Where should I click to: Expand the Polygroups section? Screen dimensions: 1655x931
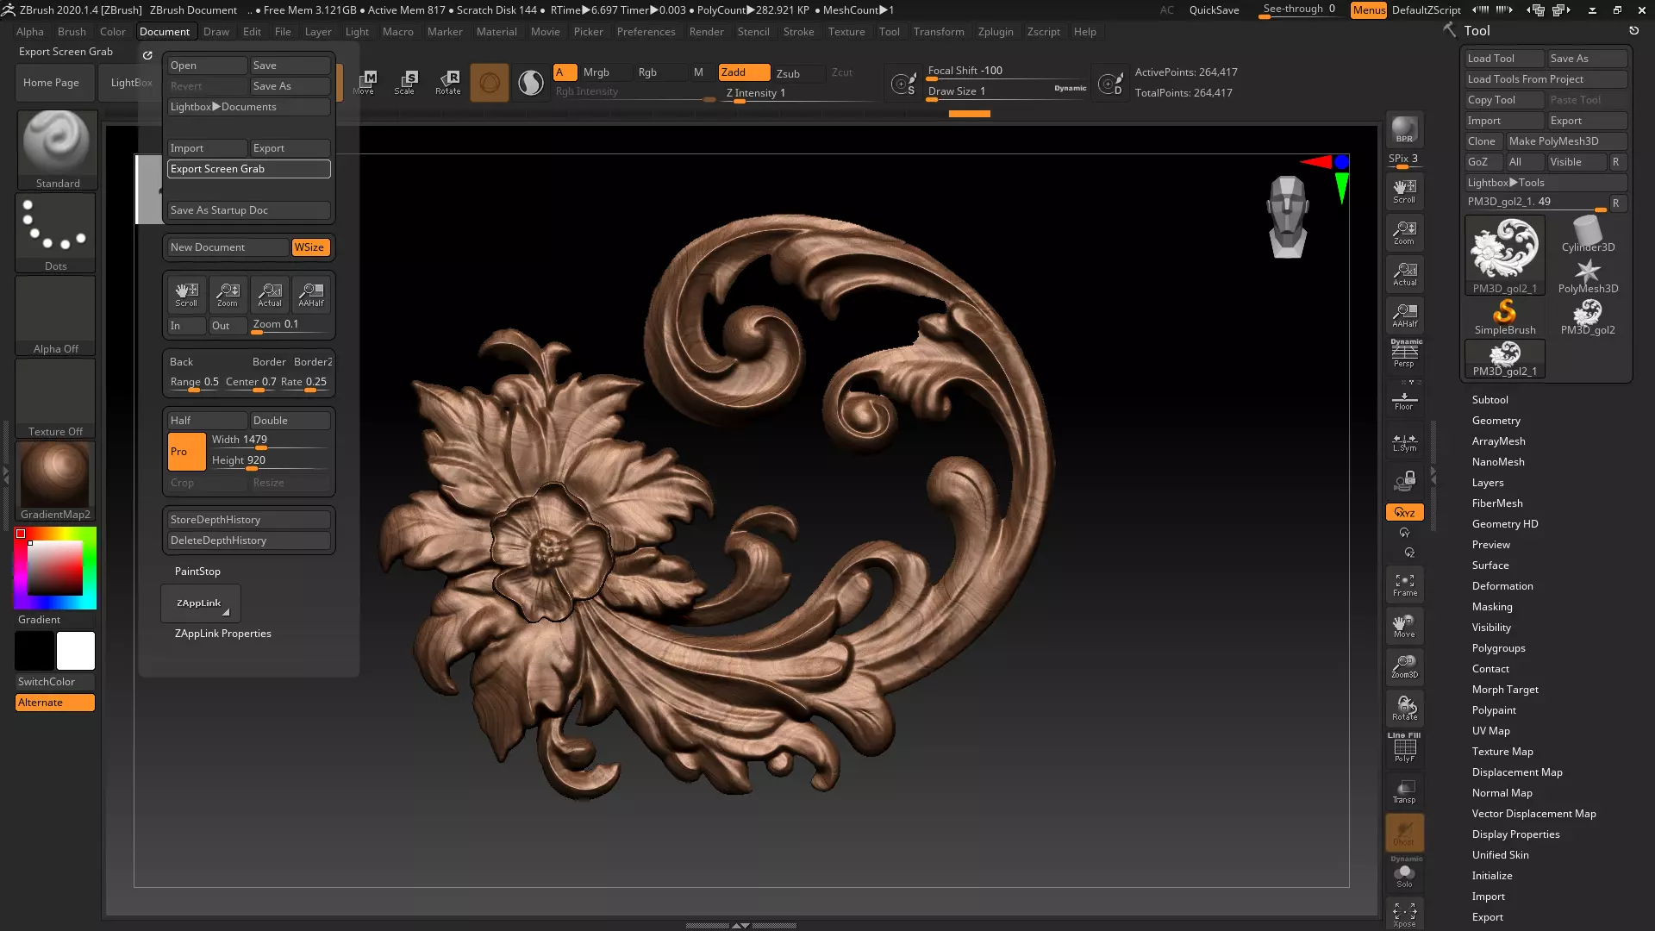(x=1498, y=648)
